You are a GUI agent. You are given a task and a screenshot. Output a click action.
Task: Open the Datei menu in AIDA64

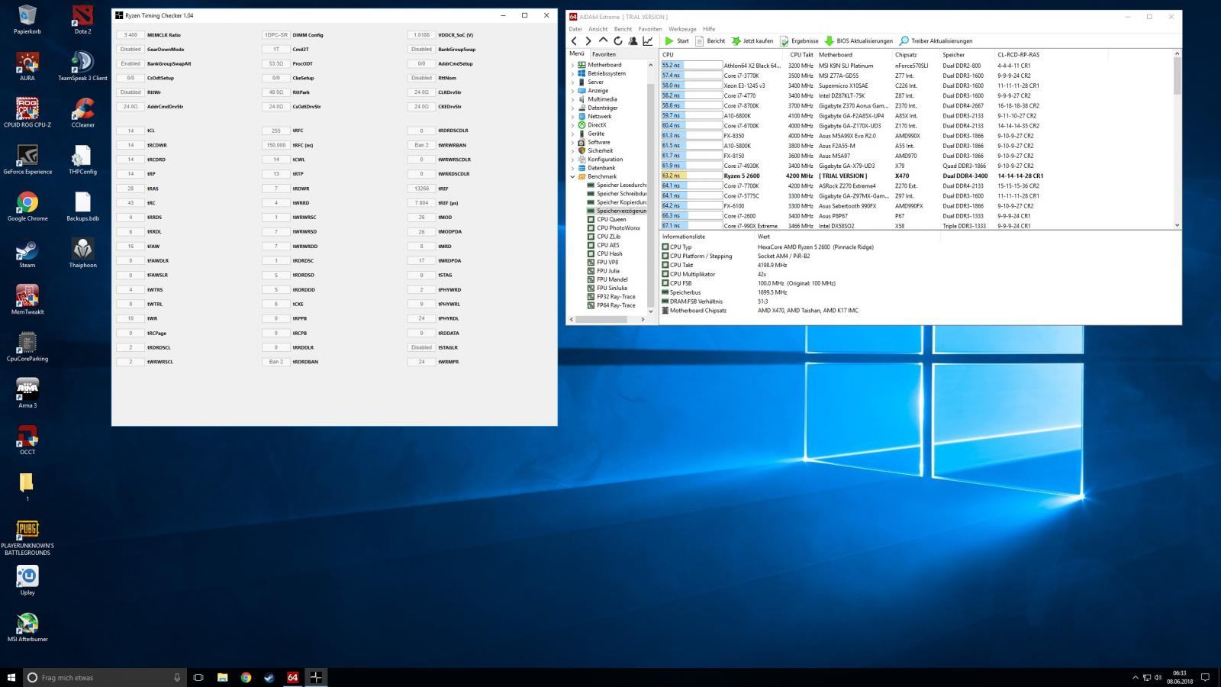pos(575,29)
